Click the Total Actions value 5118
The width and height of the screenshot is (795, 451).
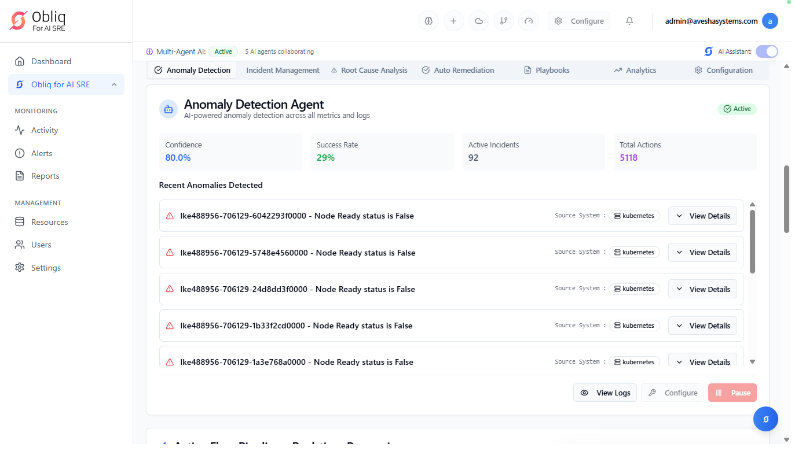tap(628, 157)
